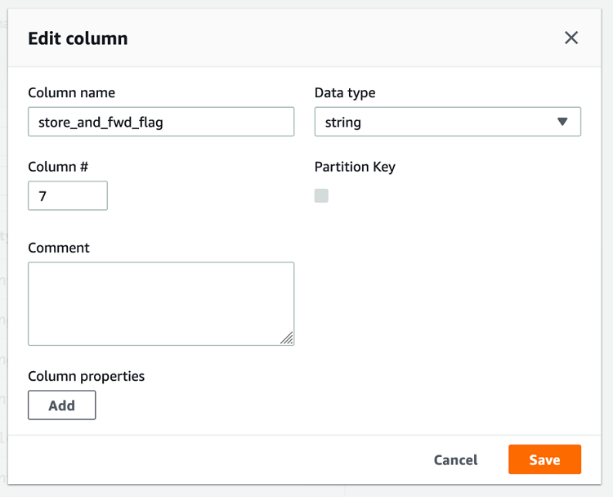Click the Column name text field
The height and width of the screenshot is (497, 613).
point(161,122)
